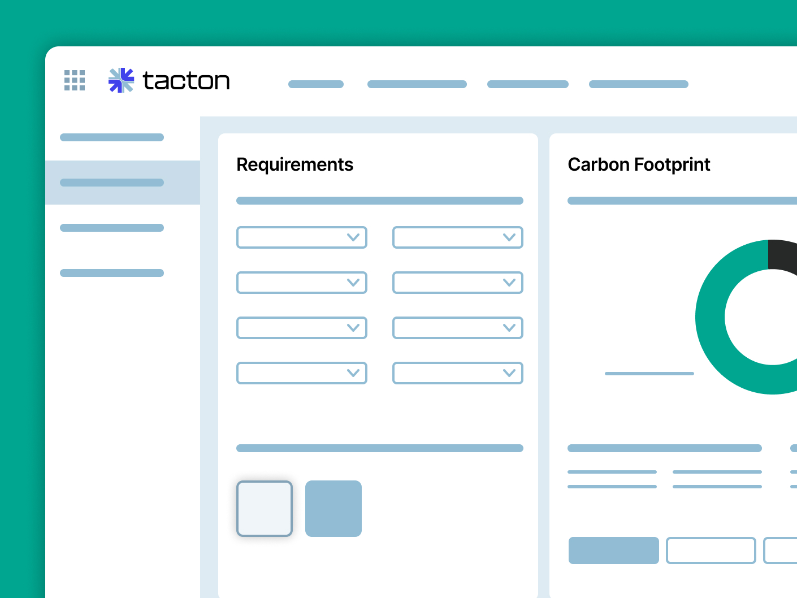Expand the first Requirements dropdown in left column

point(301,237)
